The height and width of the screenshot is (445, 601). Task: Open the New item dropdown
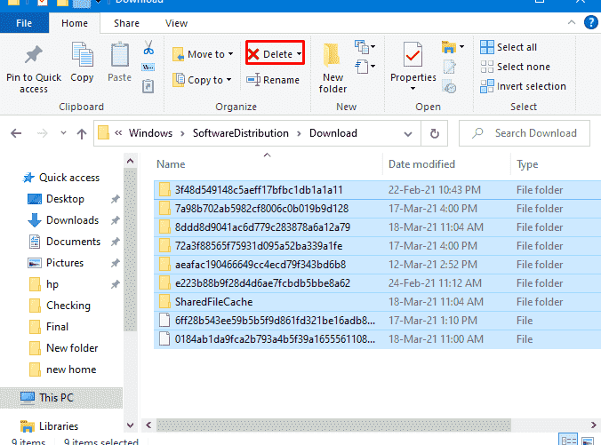(x=365, y=47)
